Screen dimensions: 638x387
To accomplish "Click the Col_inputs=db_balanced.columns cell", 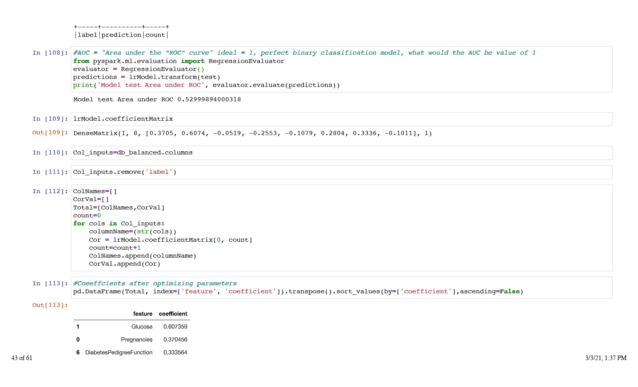I will (x=341, y=153).
